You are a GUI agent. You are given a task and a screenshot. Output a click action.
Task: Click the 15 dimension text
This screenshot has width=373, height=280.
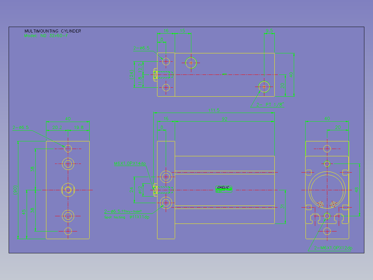coord(182,30)
